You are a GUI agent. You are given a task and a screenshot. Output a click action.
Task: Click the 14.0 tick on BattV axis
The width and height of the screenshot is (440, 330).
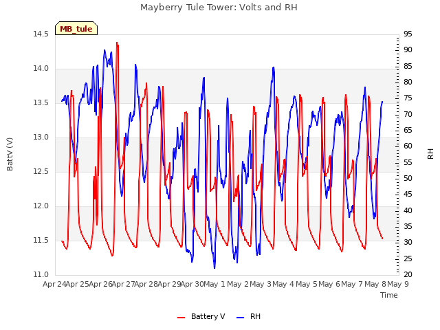(x=41, y=69)
